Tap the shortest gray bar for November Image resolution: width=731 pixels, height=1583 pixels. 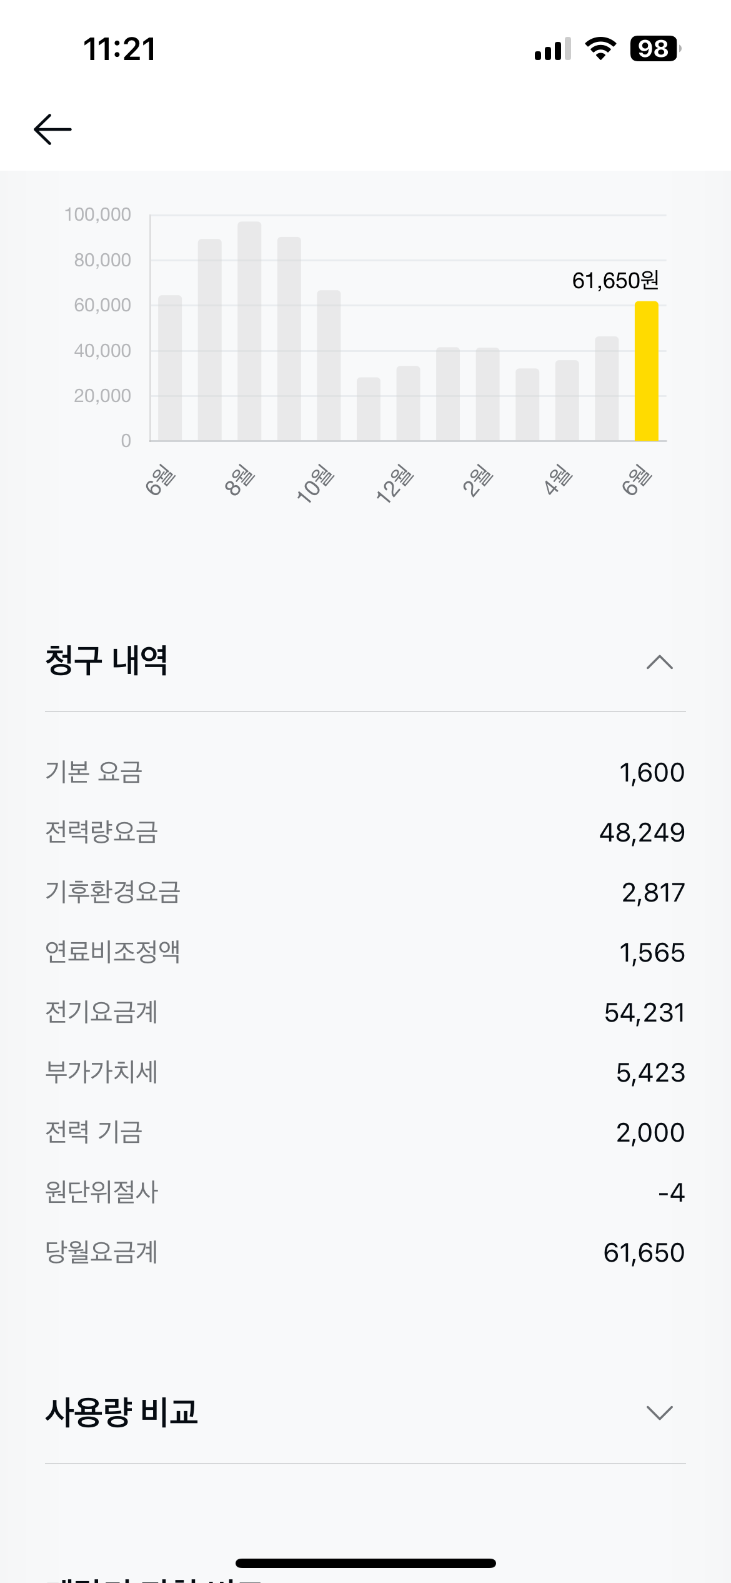(x=368, y=409)
